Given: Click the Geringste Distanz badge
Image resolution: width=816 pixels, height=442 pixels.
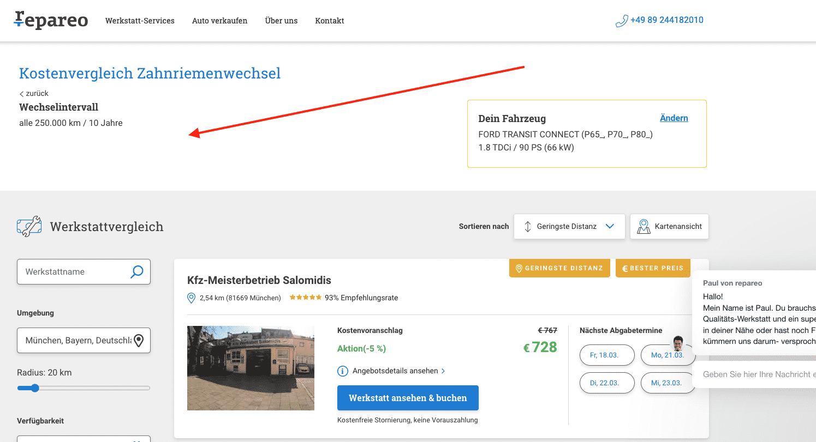Looking at the screenshot, I should 559,268.
